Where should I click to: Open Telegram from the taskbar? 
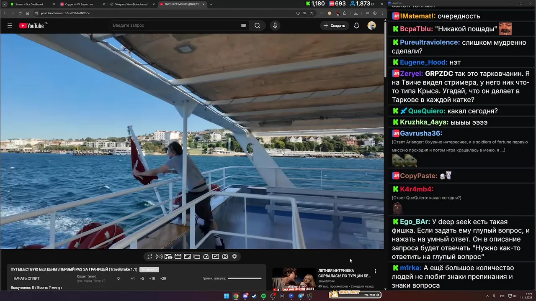coord(301,296)
